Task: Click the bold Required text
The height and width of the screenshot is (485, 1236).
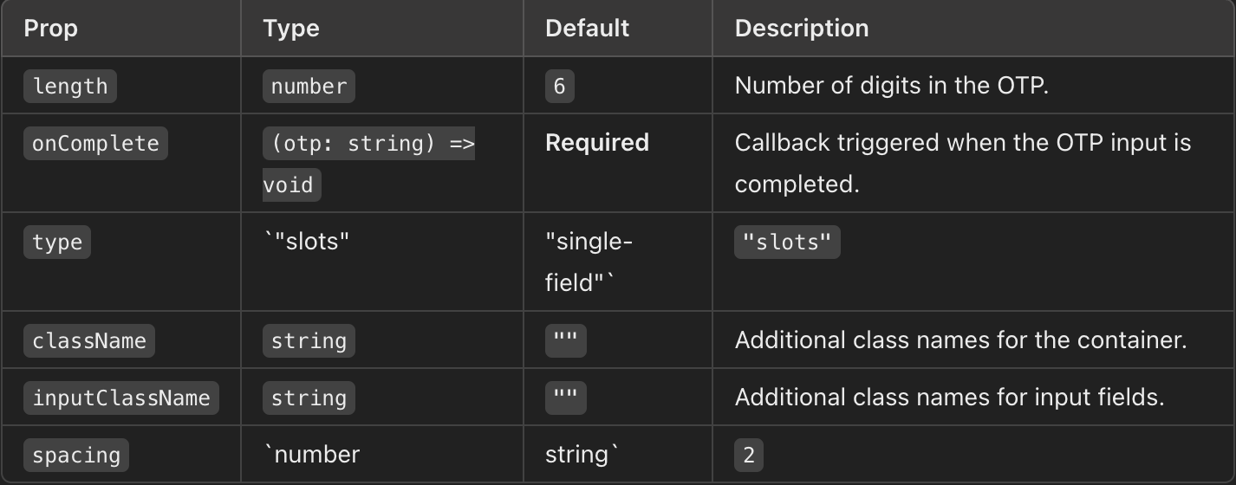Action: click(597, 142)
